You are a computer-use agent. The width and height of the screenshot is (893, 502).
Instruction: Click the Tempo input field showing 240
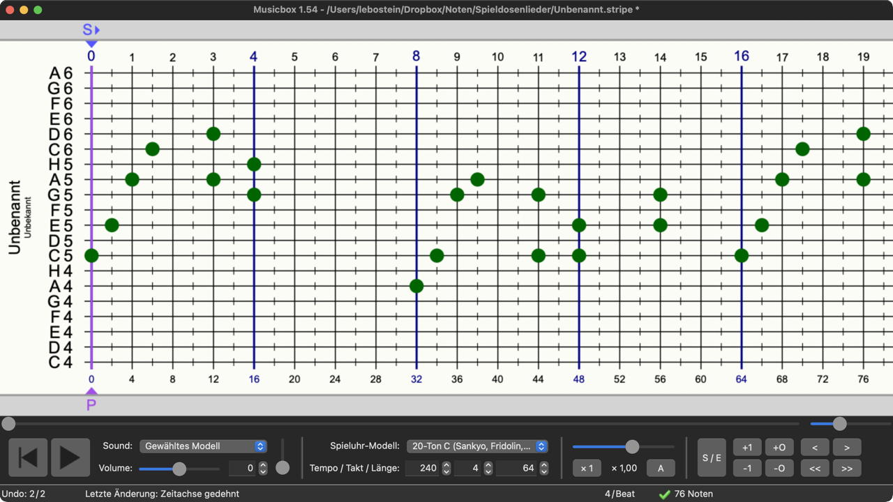point(422,469)
